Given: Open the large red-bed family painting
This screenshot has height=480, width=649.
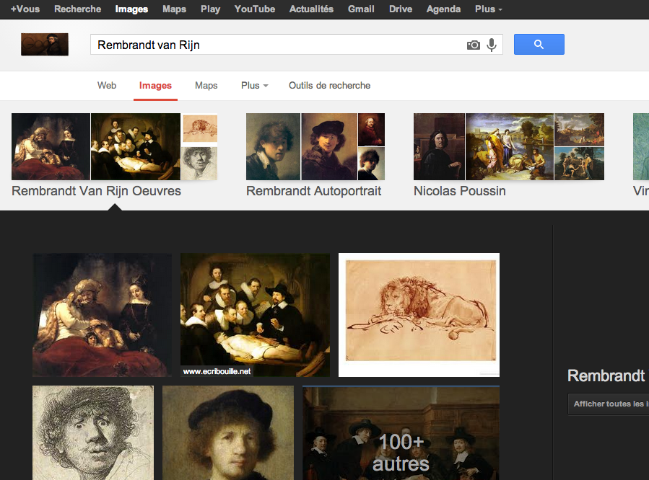Looking at the screenshot, I should click(103, 315).
